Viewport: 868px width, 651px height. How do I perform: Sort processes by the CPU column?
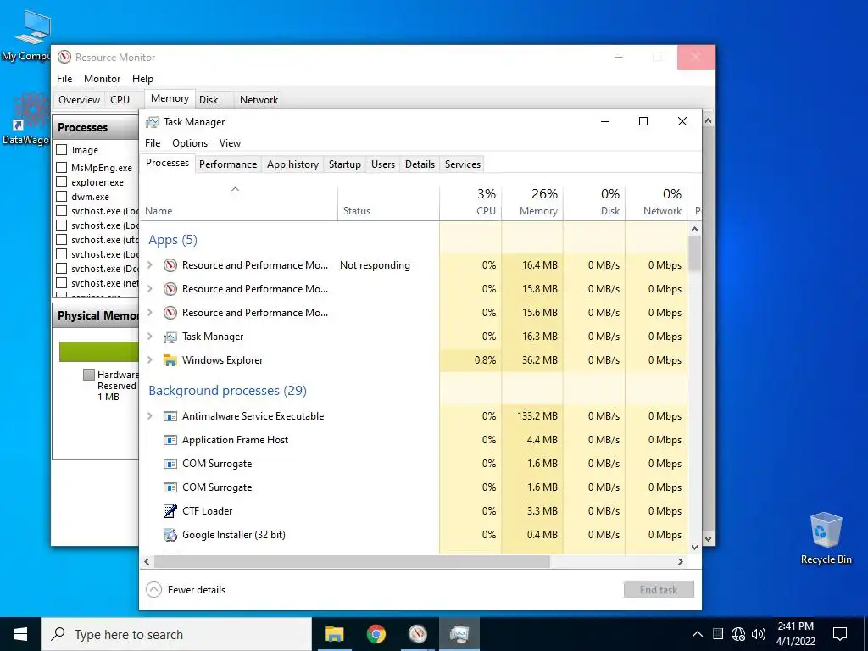click(470, 203)
